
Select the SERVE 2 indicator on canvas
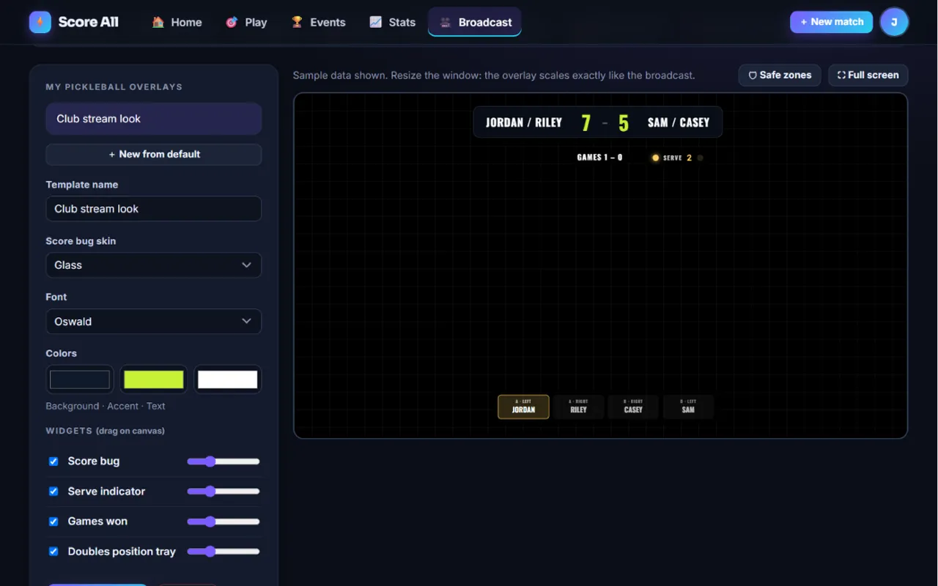677,157
